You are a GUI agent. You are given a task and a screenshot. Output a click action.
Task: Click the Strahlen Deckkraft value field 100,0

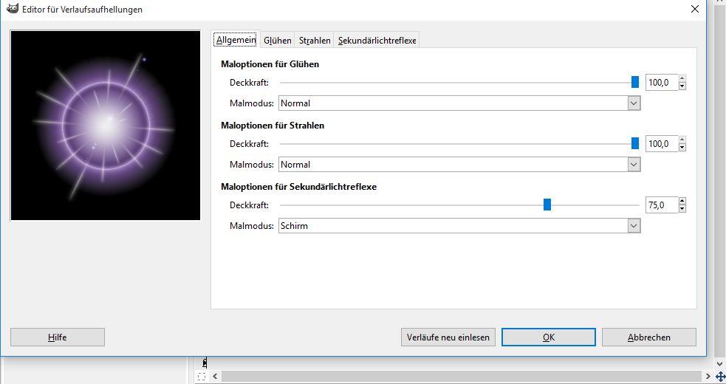point(662,143)
